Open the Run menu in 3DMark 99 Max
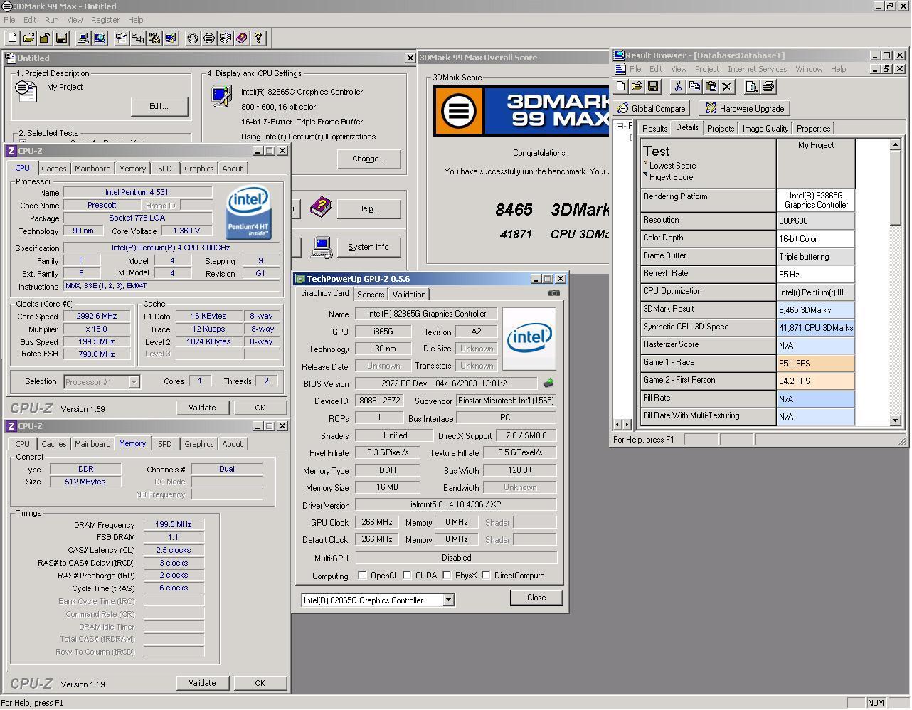912x710 pixels. point(52,20)
